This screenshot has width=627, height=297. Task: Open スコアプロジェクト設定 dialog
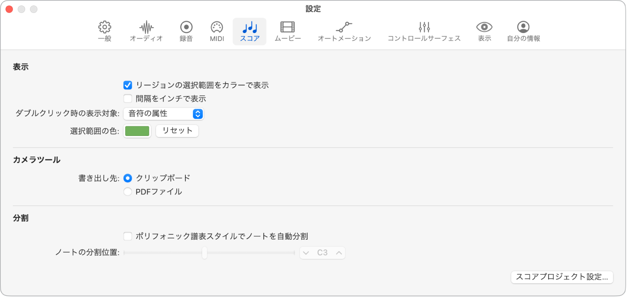coord(562,277)
